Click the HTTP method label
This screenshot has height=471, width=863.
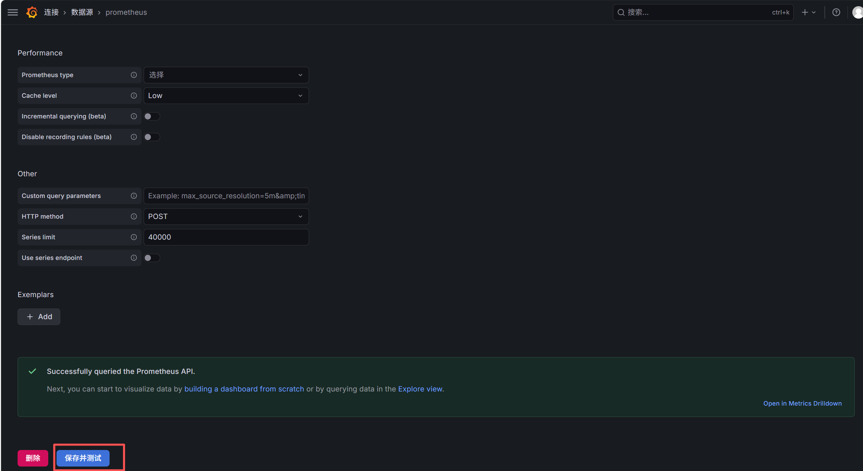[x=42, y=217]
